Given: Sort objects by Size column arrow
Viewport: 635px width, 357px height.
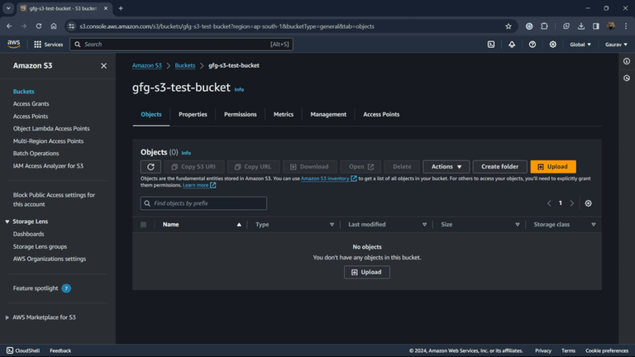Looking at the screenshot, I should (x=517, y=225).
